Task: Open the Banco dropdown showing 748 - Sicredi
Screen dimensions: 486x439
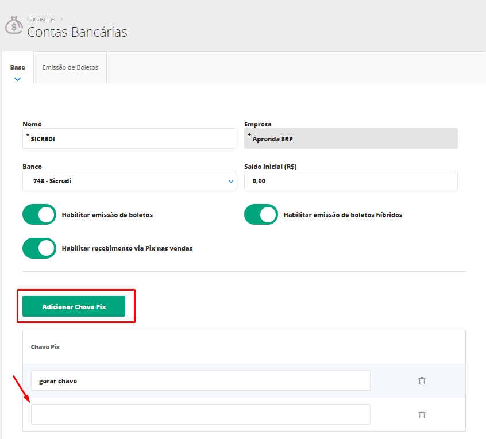Action: click(x=129, y=181)
